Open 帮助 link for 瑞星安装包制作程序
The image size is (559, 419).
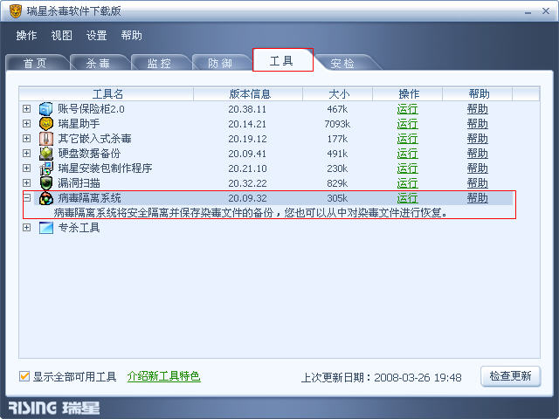[478, 168]
